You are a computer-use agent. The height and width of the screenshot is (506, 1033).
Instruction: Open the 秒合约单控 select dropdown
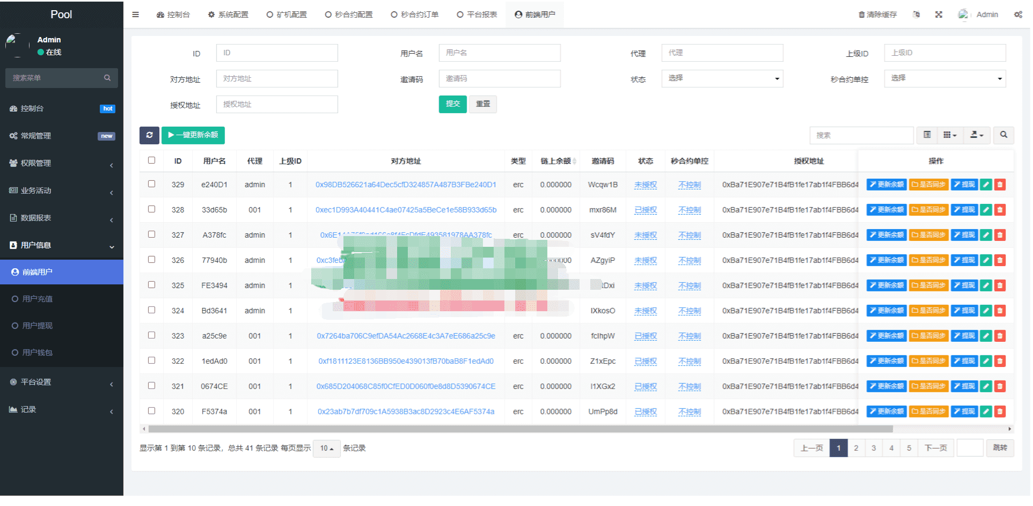click(x=945, y=78)
